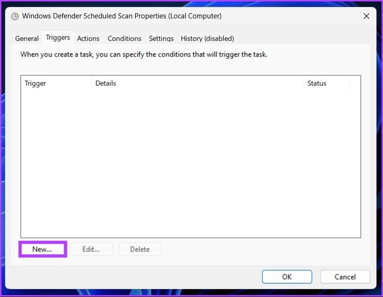Sort by the Trigger column header
Image resolution: width=383 pixels, height=297 pixels.
coord(57,83)
